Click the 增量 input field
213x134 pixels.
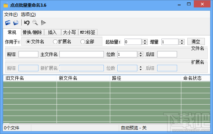point(170,42)
